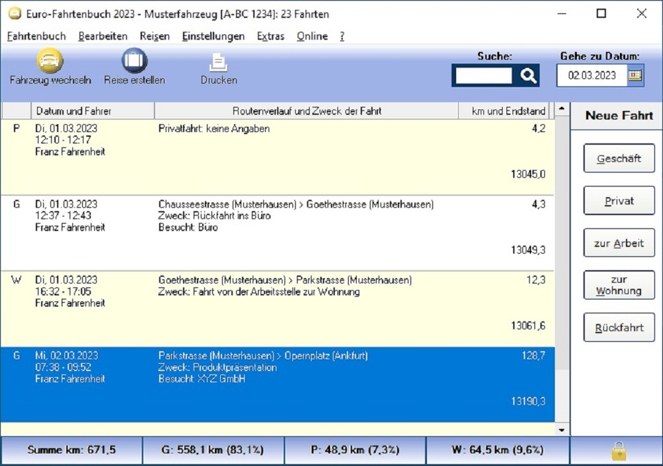Open the Einstellungen menu
The image size is (663, 466).
(x=213, y=37)
